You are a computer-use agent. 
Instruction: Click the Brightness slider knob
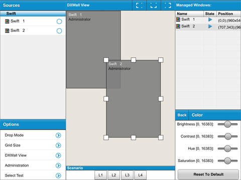point(227,124)
